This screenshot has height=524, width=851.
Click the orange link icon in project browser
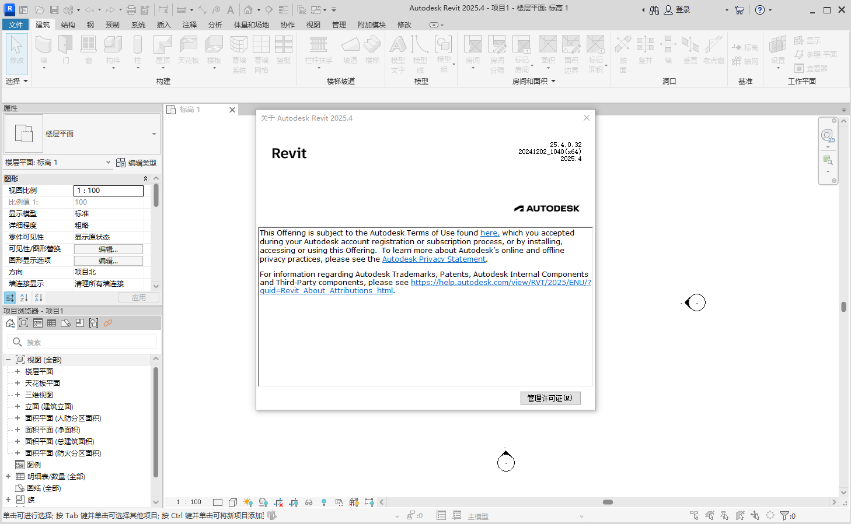(x=108, y=323)
